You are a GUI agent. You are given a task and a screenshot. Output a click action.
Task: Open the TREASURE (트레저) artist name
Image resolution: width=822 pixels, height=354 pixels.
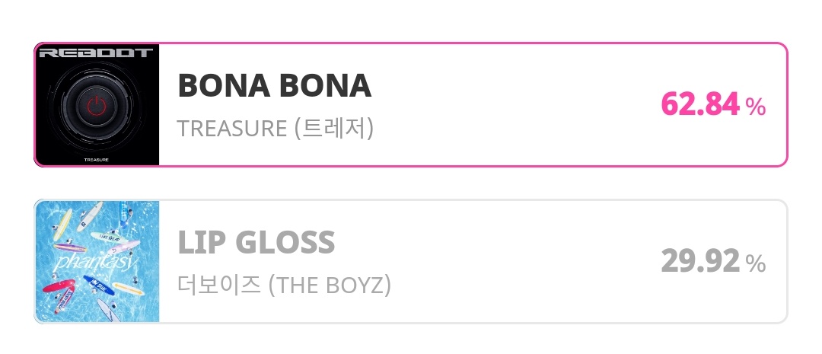pyautogui.click(x=276, y=128)
